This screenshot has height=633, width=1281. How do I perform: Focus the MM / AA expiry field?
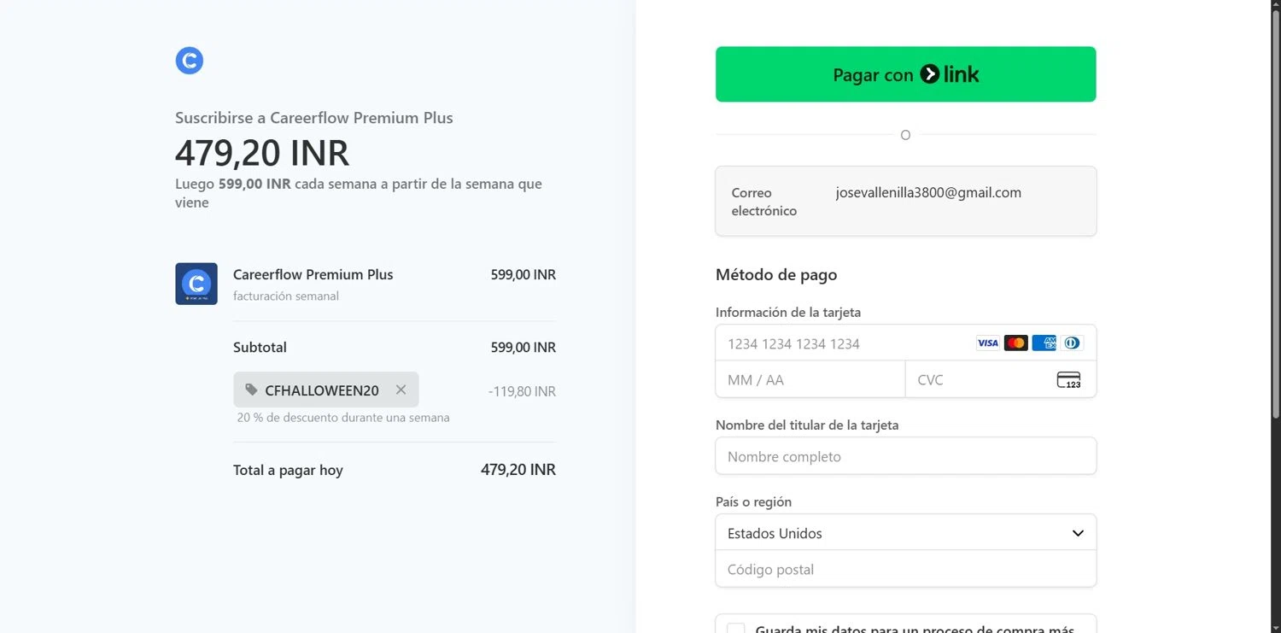point(810,379)
